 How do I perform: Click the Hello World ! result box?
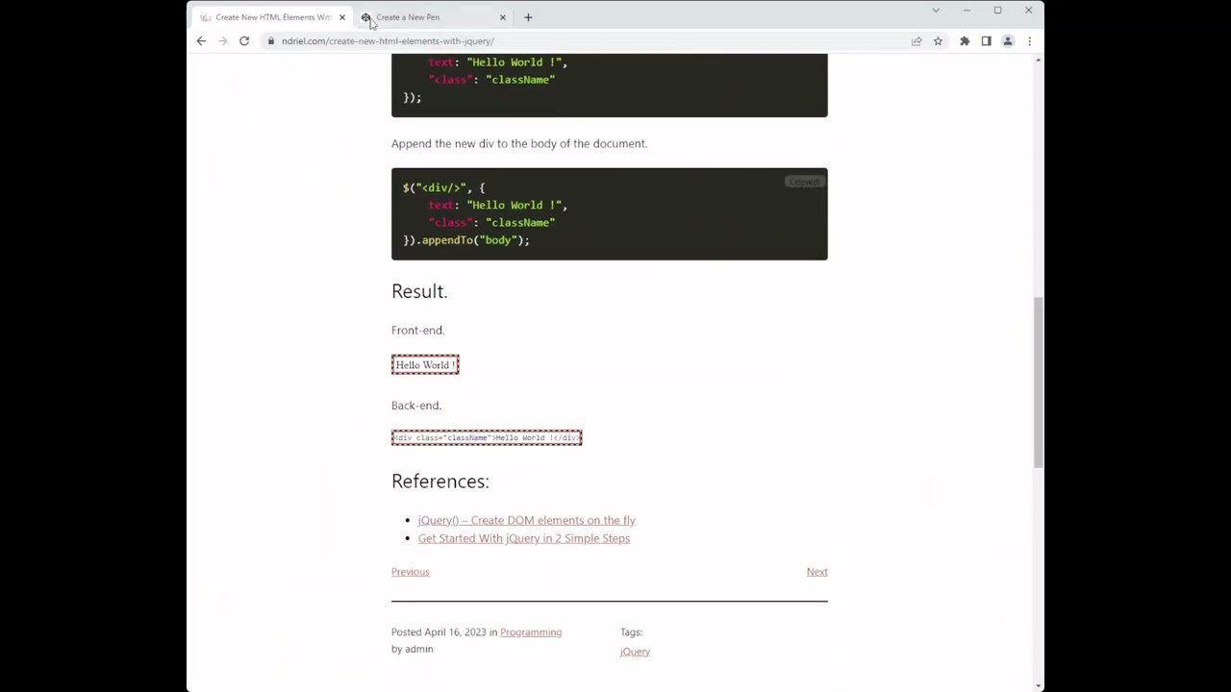425,364
